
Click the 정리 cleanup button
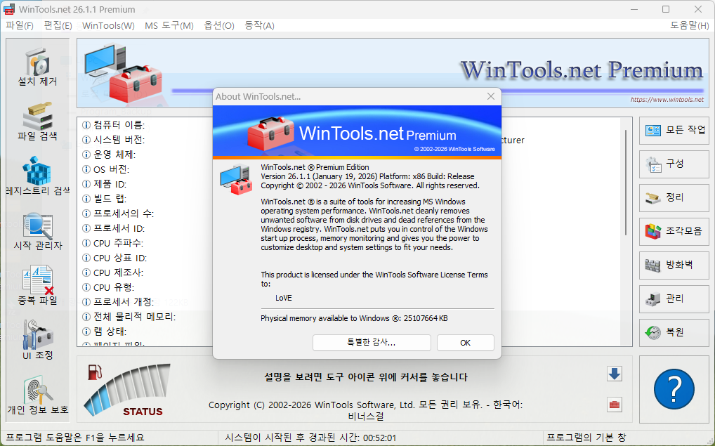(674, 198)
